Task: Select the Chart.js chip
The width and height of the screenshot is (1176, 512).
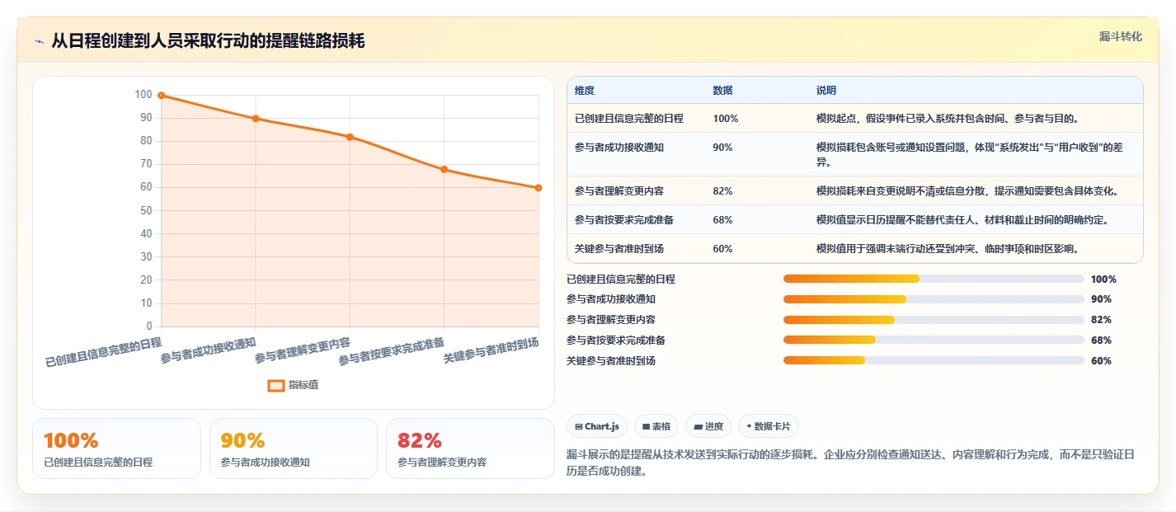Action: coord(597,426)
